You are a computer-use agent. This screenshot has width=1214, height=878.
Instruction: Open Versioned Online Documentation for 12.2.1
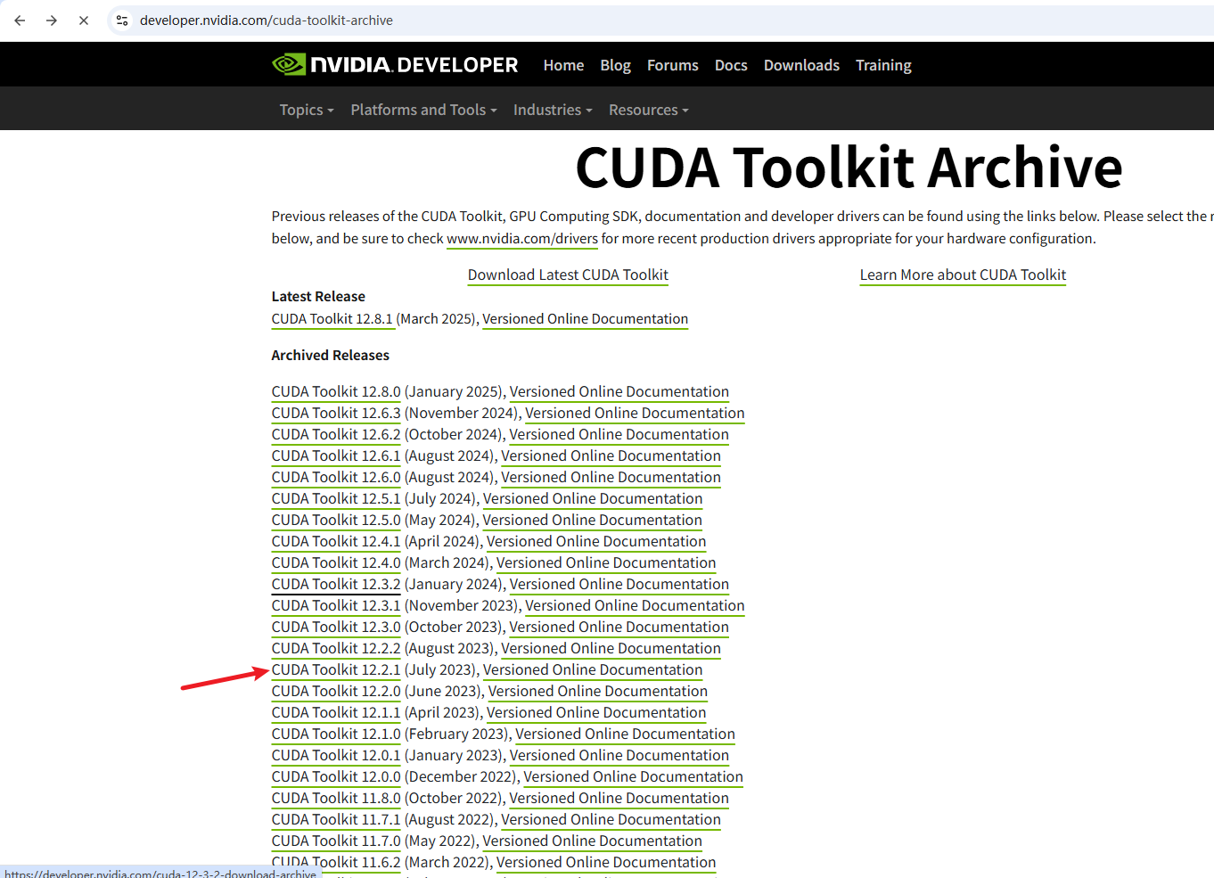593,669
